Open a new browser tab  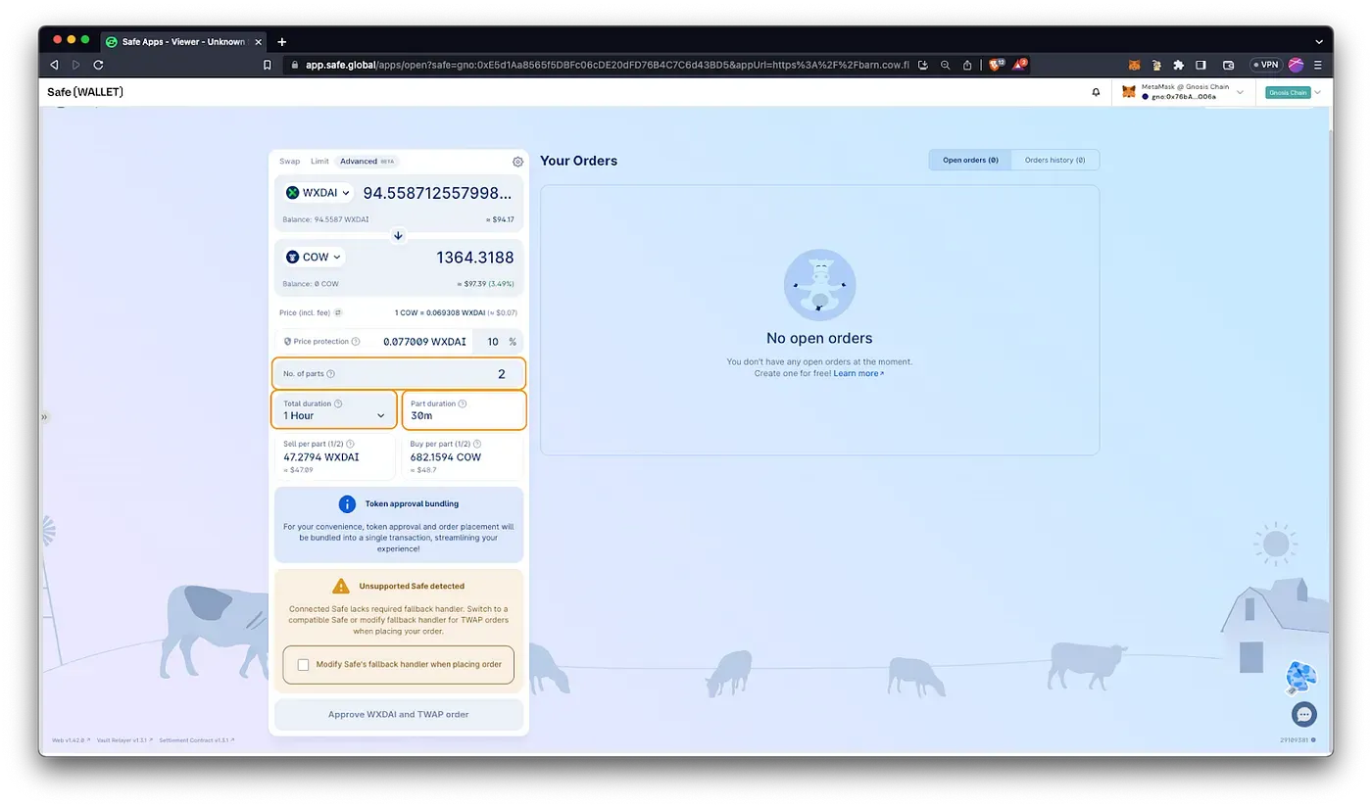pos(282,42)
